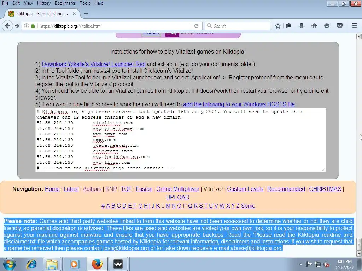The image size is (362, 271).
Task: Open the Bookmarks menu
Action: (65, 3)
